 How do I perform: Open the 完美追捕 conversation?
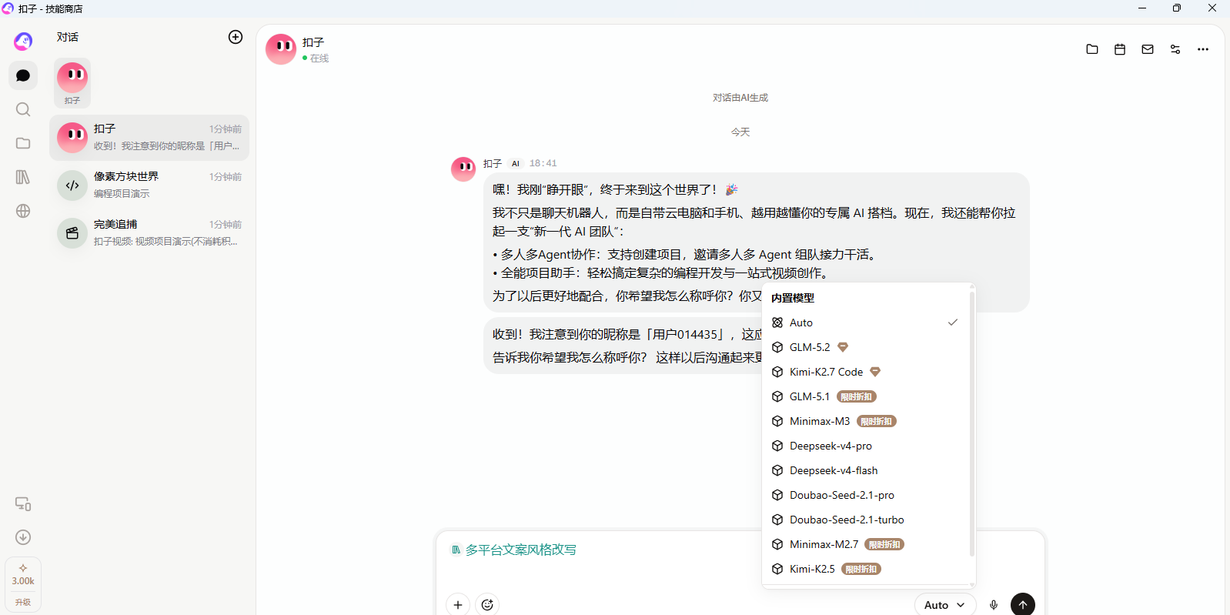click(149, 233)
